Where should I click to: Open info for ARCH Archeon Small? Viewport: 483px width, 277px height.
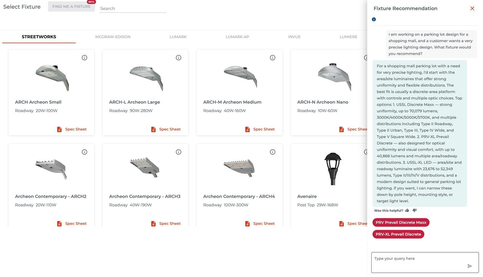click(85, 58)
